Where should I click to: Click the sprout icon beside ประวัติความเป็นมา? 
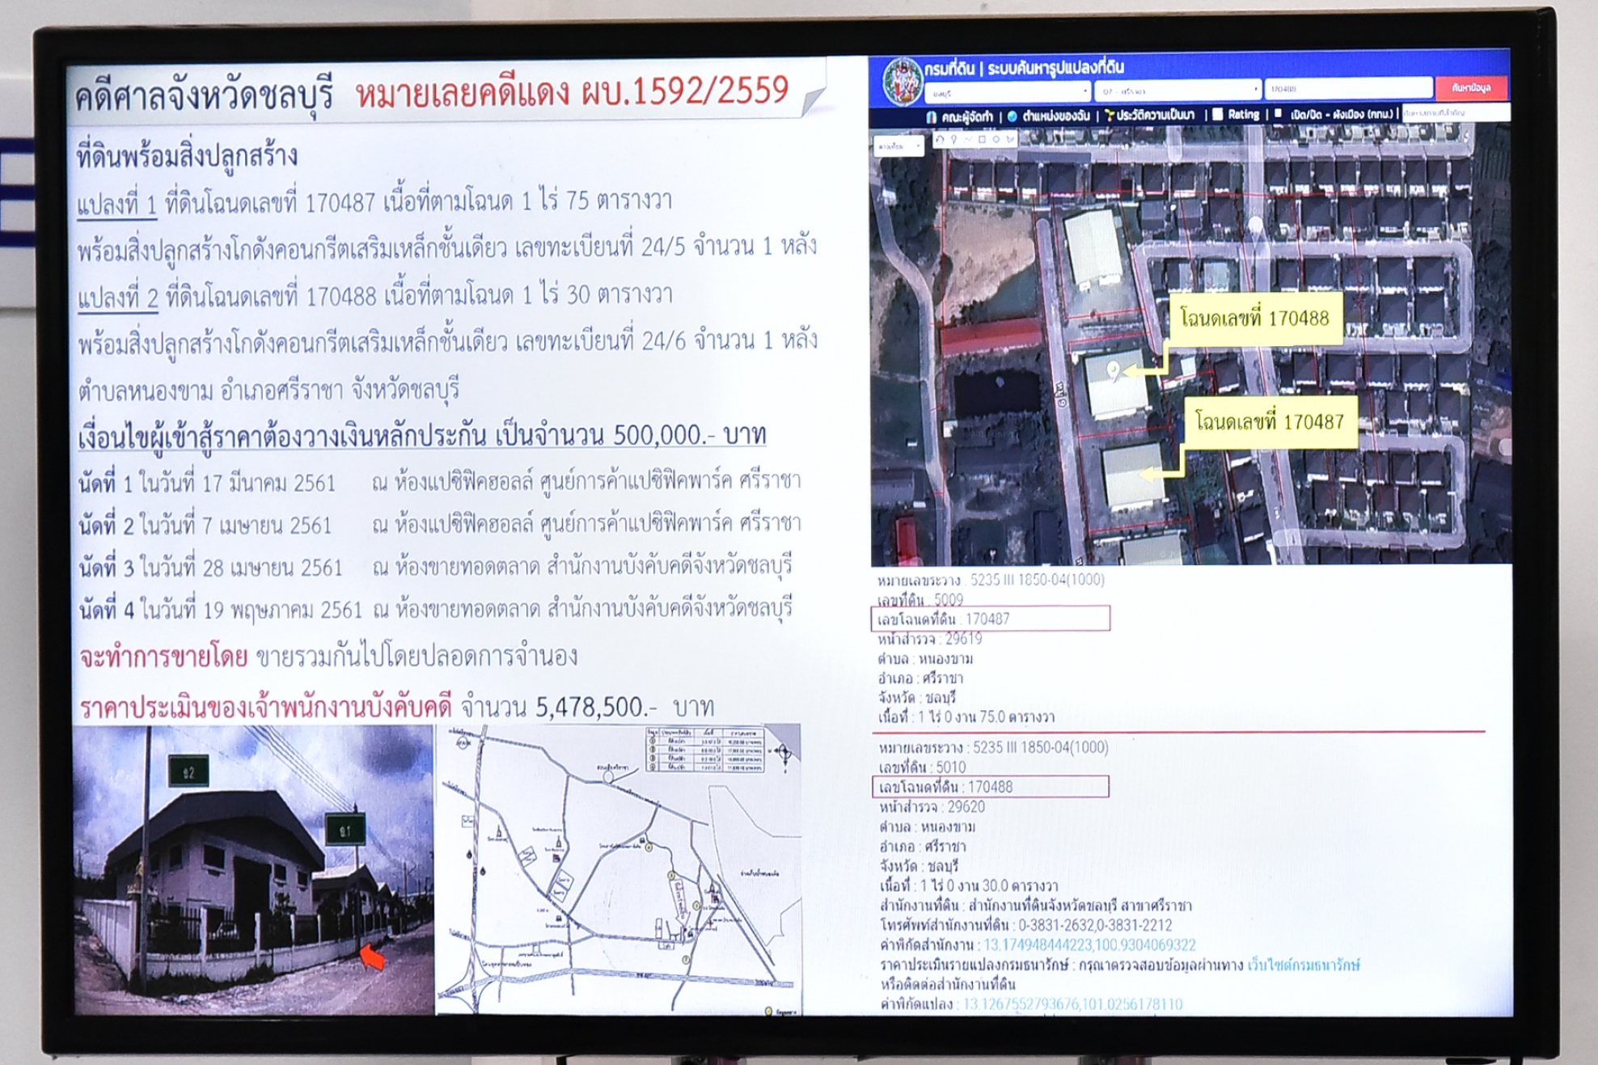tap(1110, 116)
